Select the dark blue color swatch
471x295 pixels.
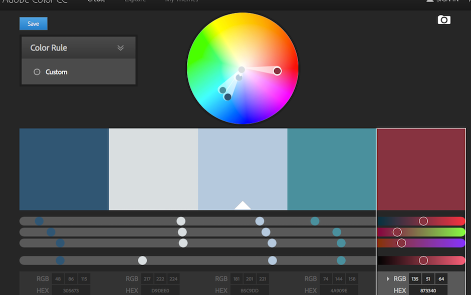point(64,169)
